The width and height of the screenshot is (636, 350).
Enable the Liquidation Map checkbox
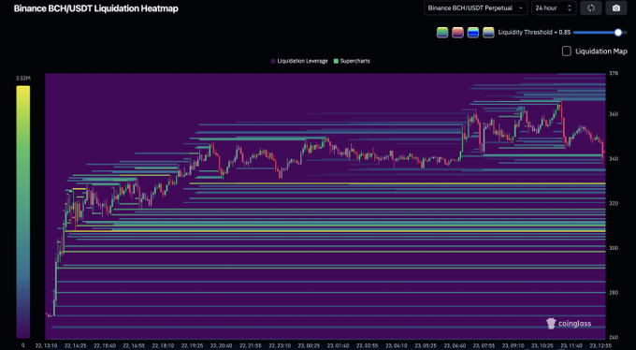566,51
